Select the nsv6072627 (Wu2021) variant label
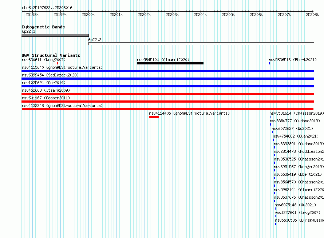The height and width of the screenshot is (238, 324). tap(292, 128)
